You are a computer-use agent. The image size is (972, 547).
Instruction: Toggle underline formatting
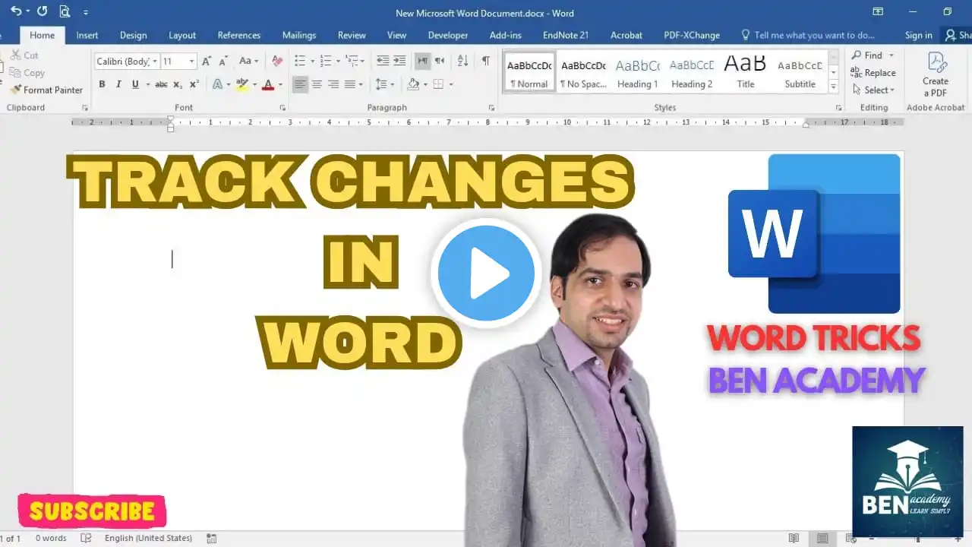click(x=135, y=84)
